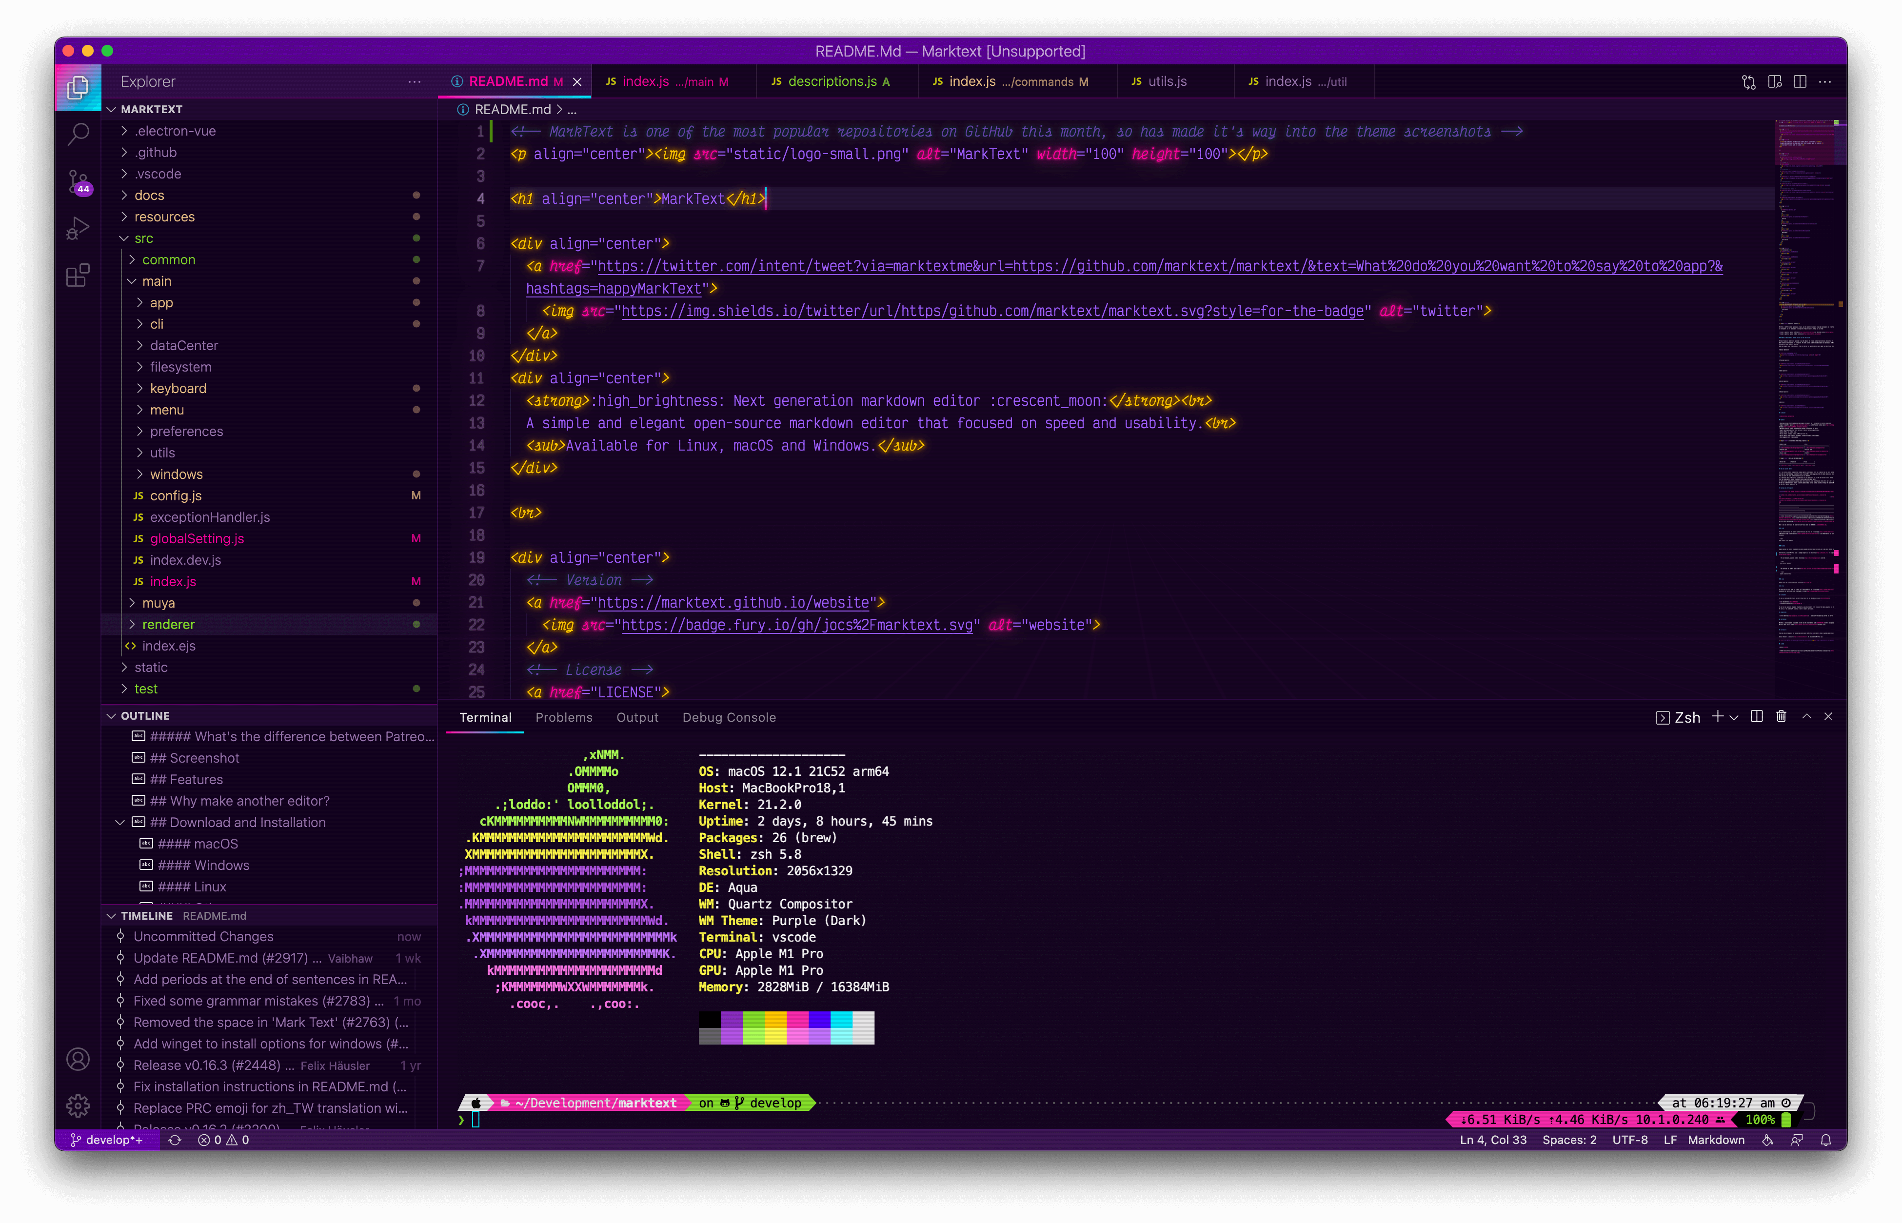Click the Accounts icon in activity bar
The image size is (1902, 1223).
tap(78, 1059)
